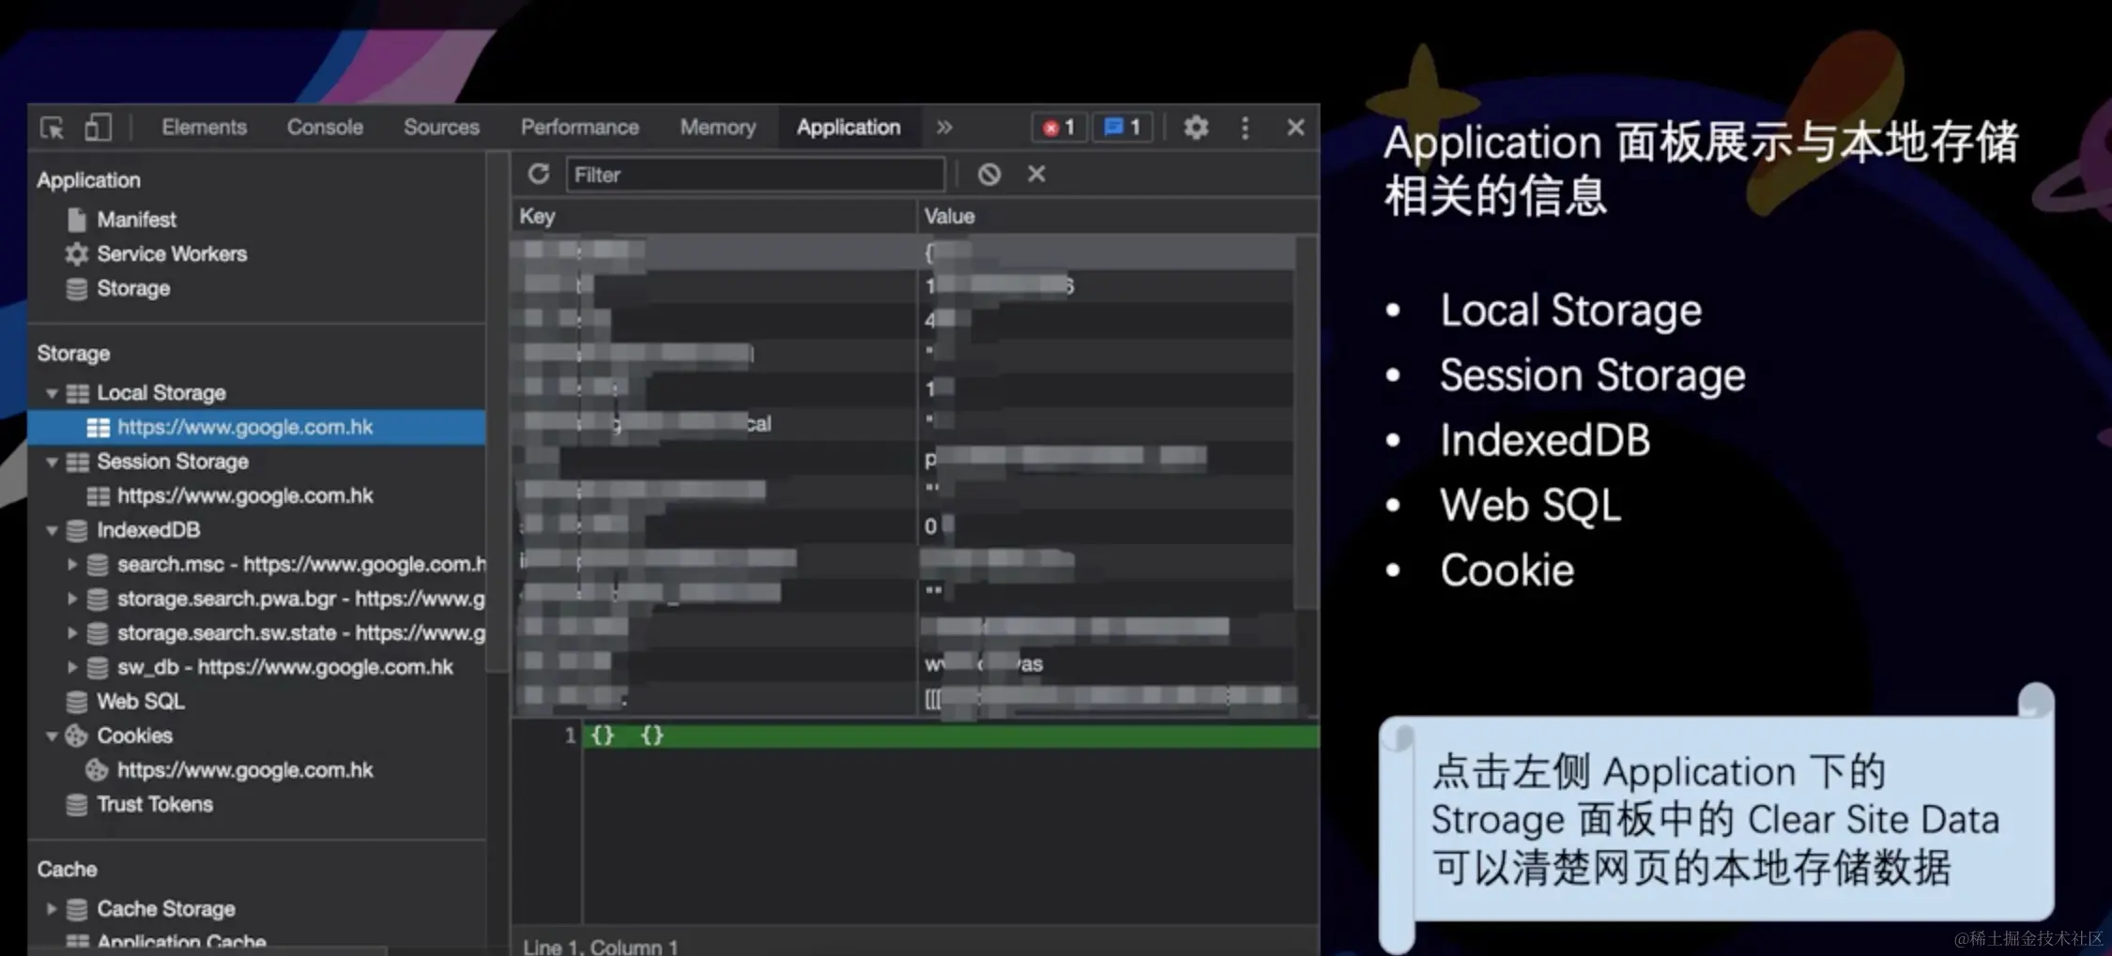
Task: Clear all storage entries icon
Action: pyautogui.click(x=988, y=175)
